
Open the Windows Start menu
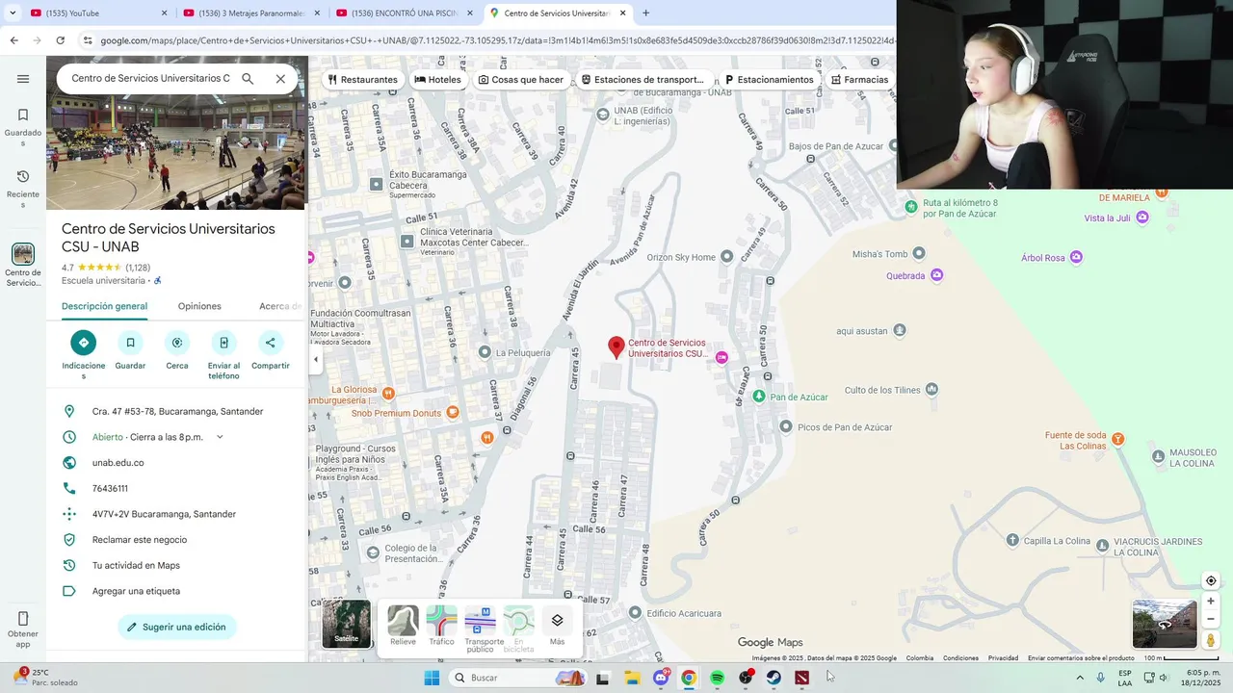[432, 678]
